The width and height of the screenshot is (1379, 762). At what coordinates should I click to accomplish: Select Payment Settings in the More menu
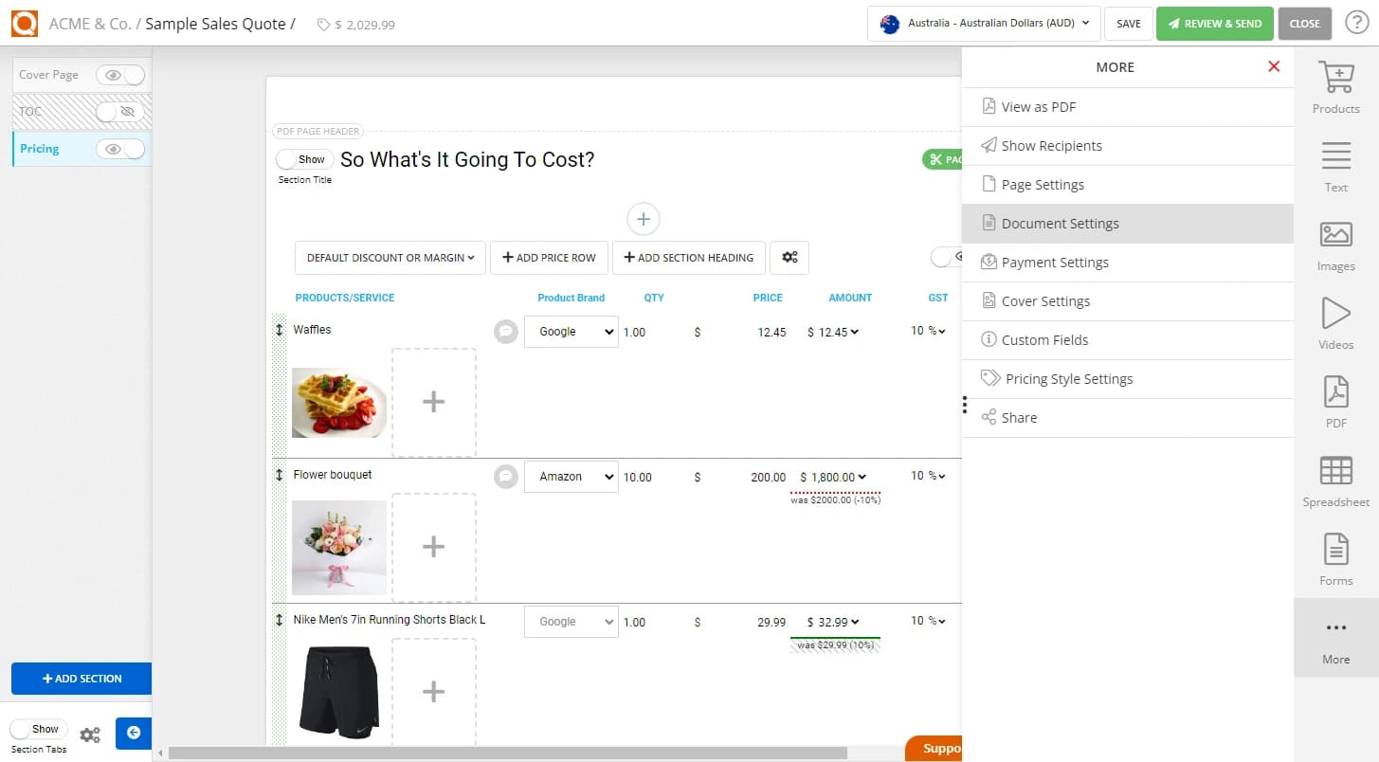pos(1056,262)
